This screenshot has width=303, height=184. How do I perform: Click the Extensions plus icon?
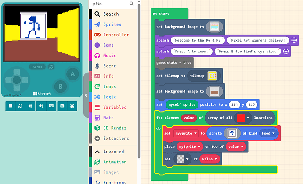(x=97, y=139)
